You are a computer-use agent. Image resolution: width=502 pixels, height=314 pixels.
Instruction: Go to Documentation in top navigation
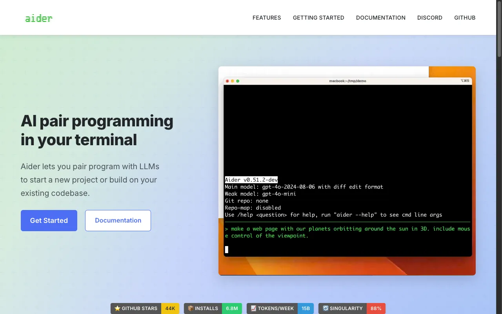pos(381,18)
